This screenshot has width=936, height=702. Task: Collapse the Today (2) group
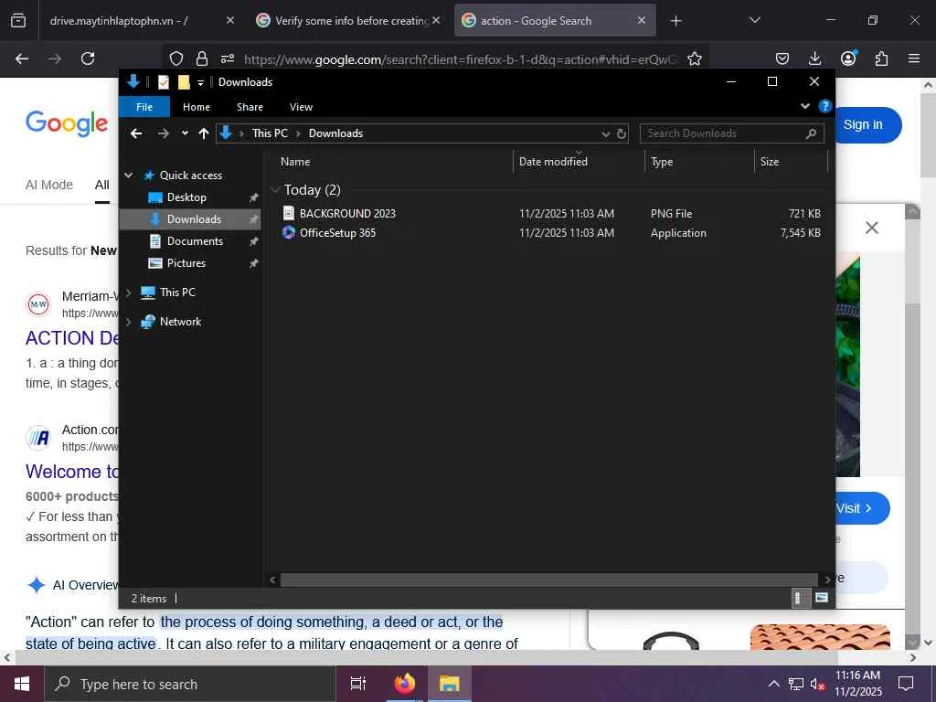coord(275,190)
